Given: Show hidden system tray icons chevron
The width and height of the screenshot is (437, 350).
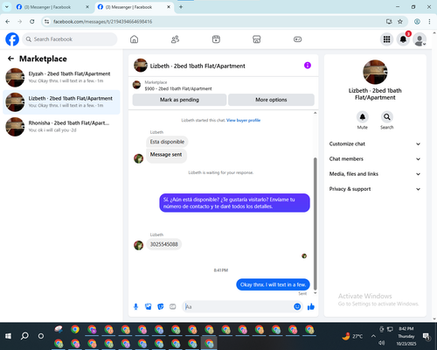Looking at the screenshot, I should tap(373, 336).
